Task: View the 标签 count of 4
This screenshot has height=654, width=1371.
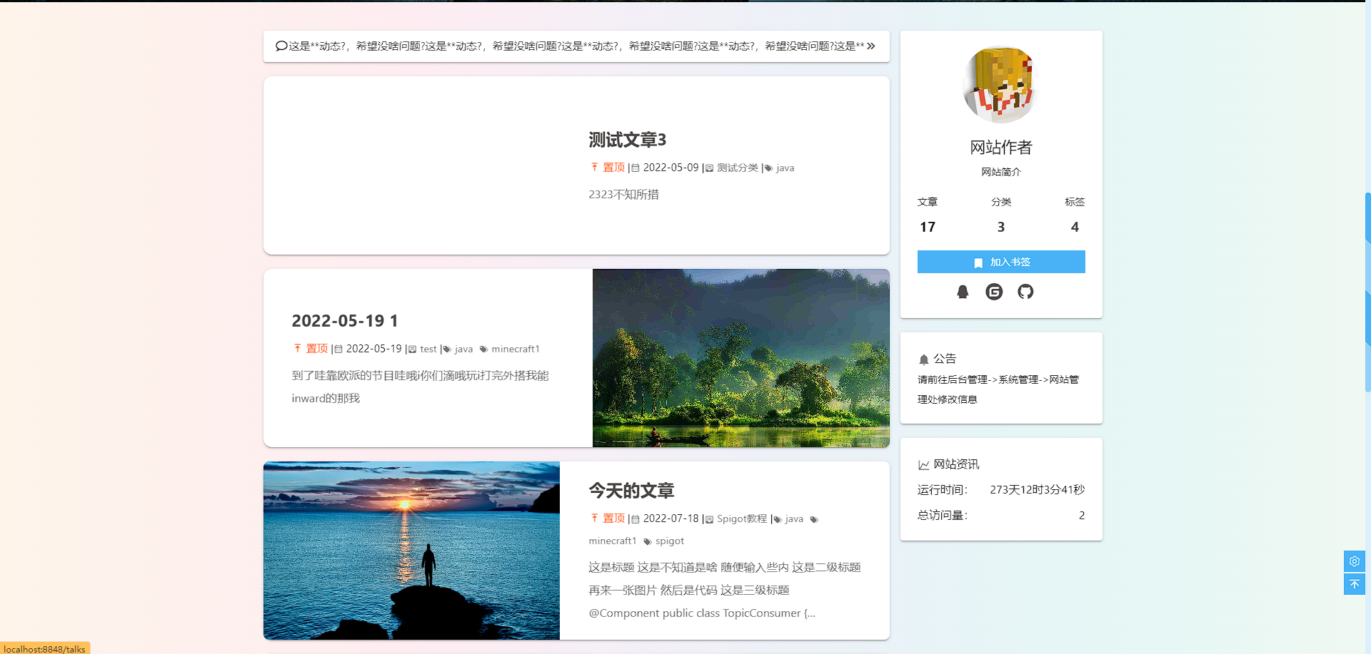Action: click(1074, 227)
